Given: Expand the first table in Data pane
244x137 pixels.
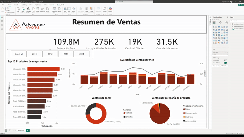Looking at the screenshot, I should [x=231, y=24].
